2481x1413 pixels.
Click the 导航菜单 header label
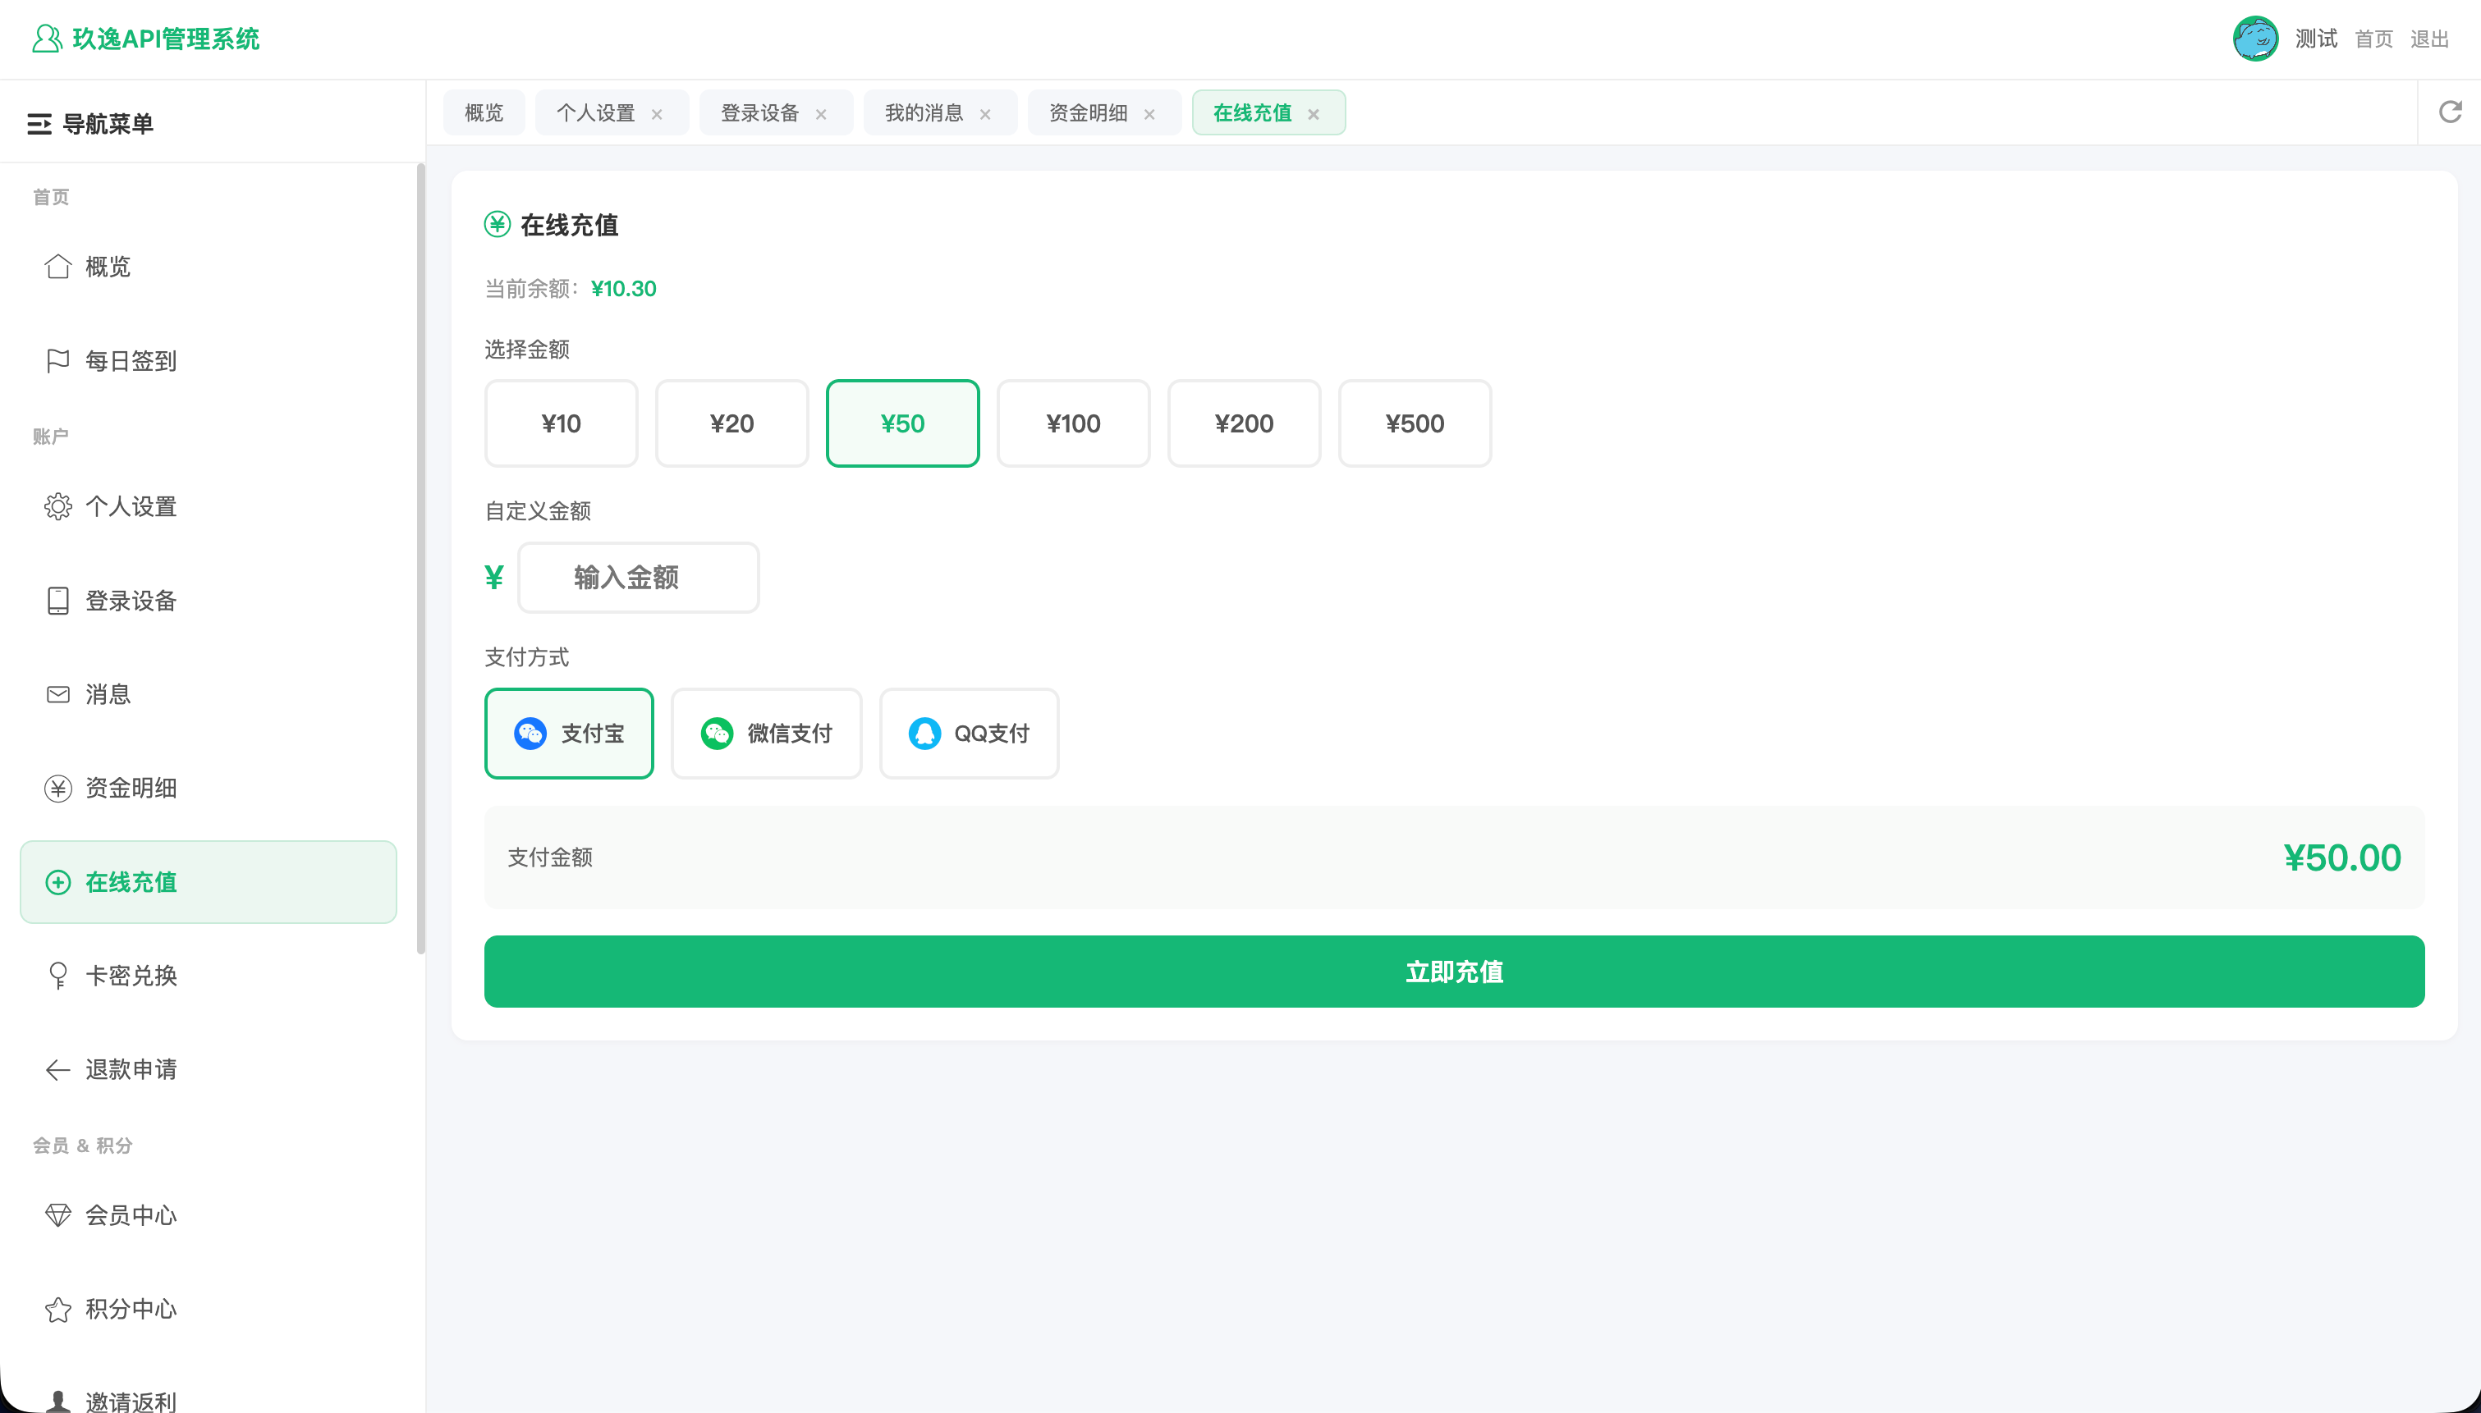tap(108, 124)
